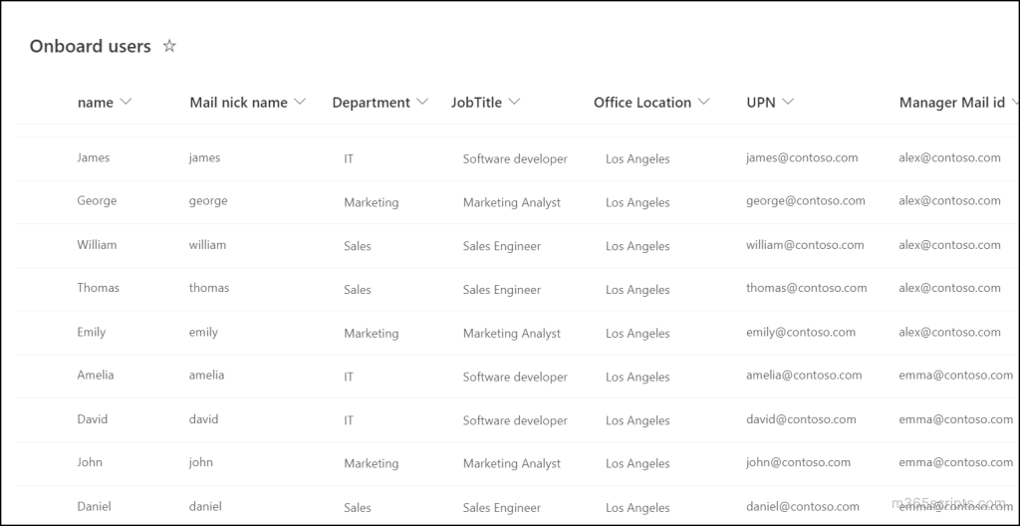Expand the Mail nick name column menu
Viewport: 1020px width, 526px height.
(x=300, y=103)
